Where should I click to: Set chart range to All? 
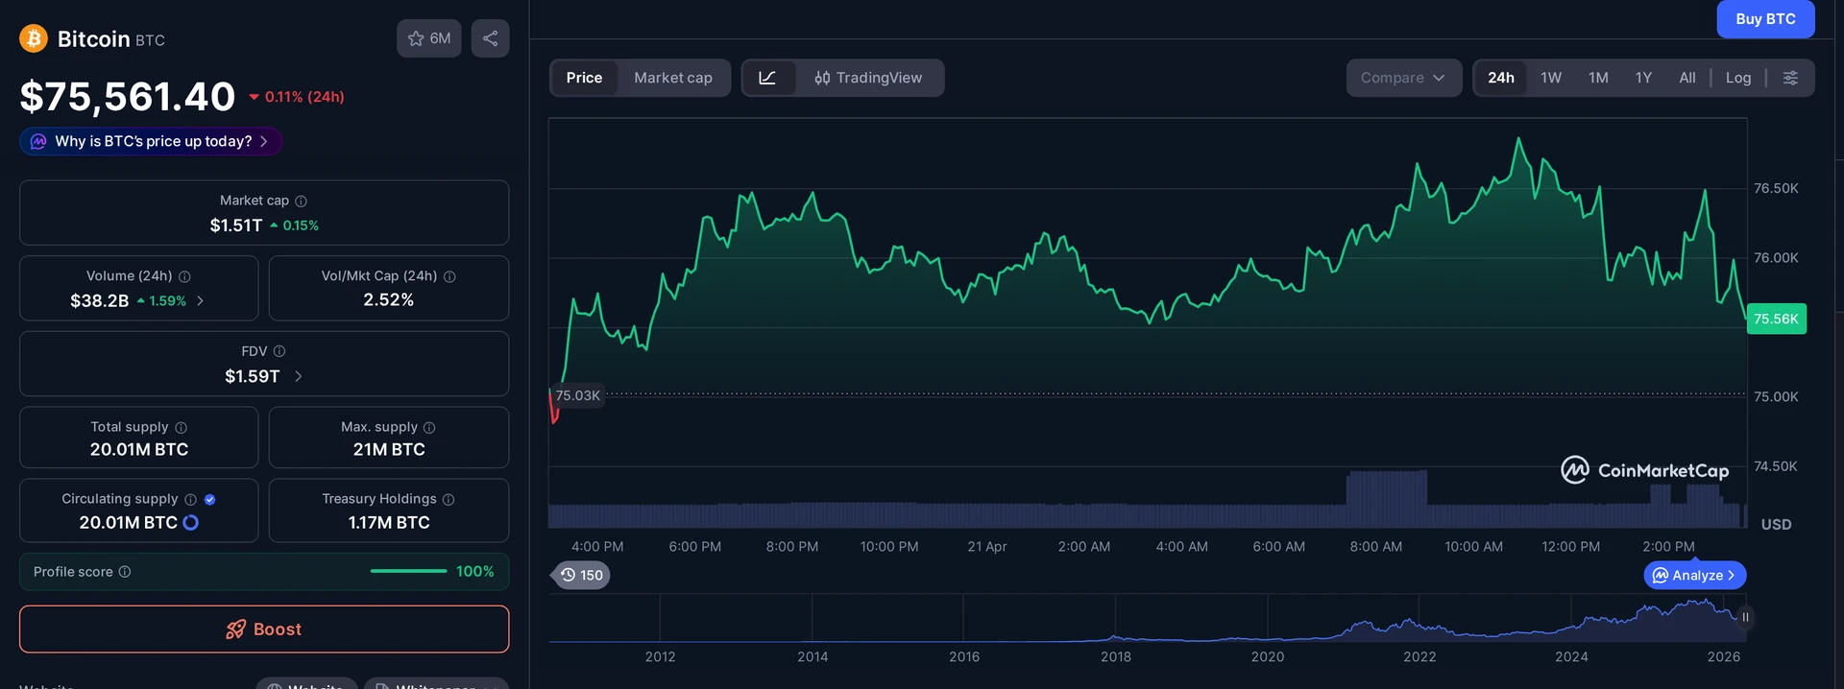[1687, 78]
